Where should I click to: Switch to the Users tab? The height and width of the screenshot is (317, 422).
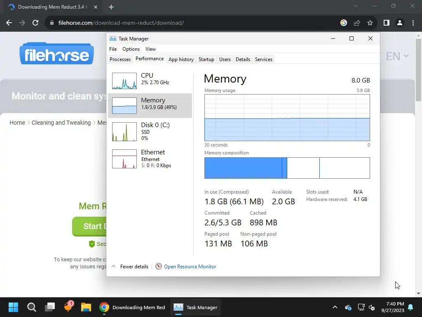coord(225,59)
